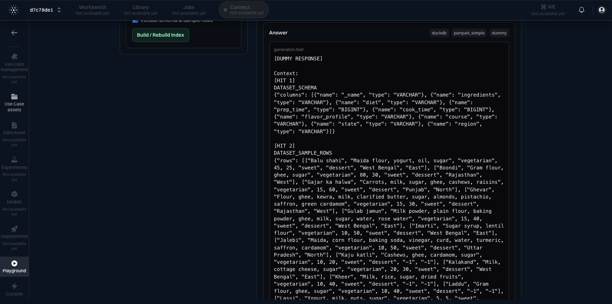Image resolution: width=612 pixels, height=304 pixels.
Task: Open the Jobs tab
Action: [189, 10]
